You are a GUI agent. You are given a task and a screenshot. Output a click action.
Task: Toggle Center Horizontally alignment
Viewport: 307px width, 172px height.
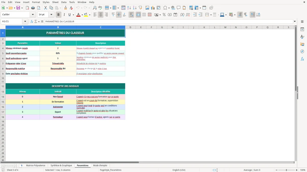(101, 15)
